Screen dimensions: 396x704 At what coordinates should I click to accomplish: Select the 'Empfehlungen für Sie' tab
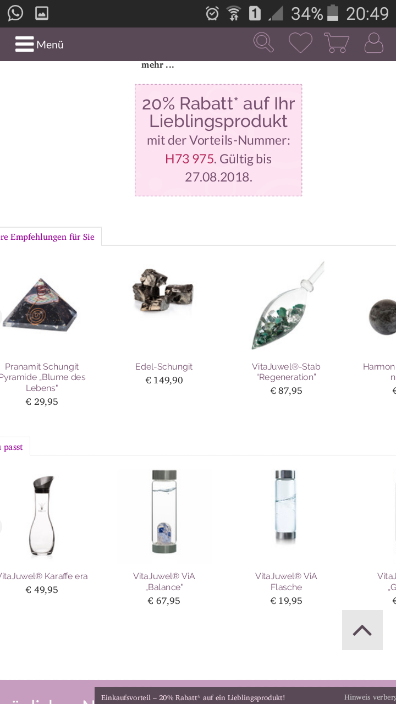pos(47,237)
